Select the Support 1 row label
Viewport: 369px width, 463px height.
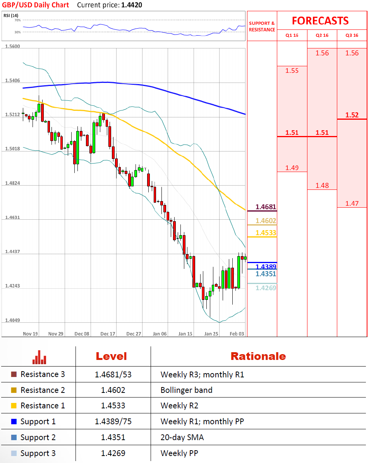coord(38,422)
